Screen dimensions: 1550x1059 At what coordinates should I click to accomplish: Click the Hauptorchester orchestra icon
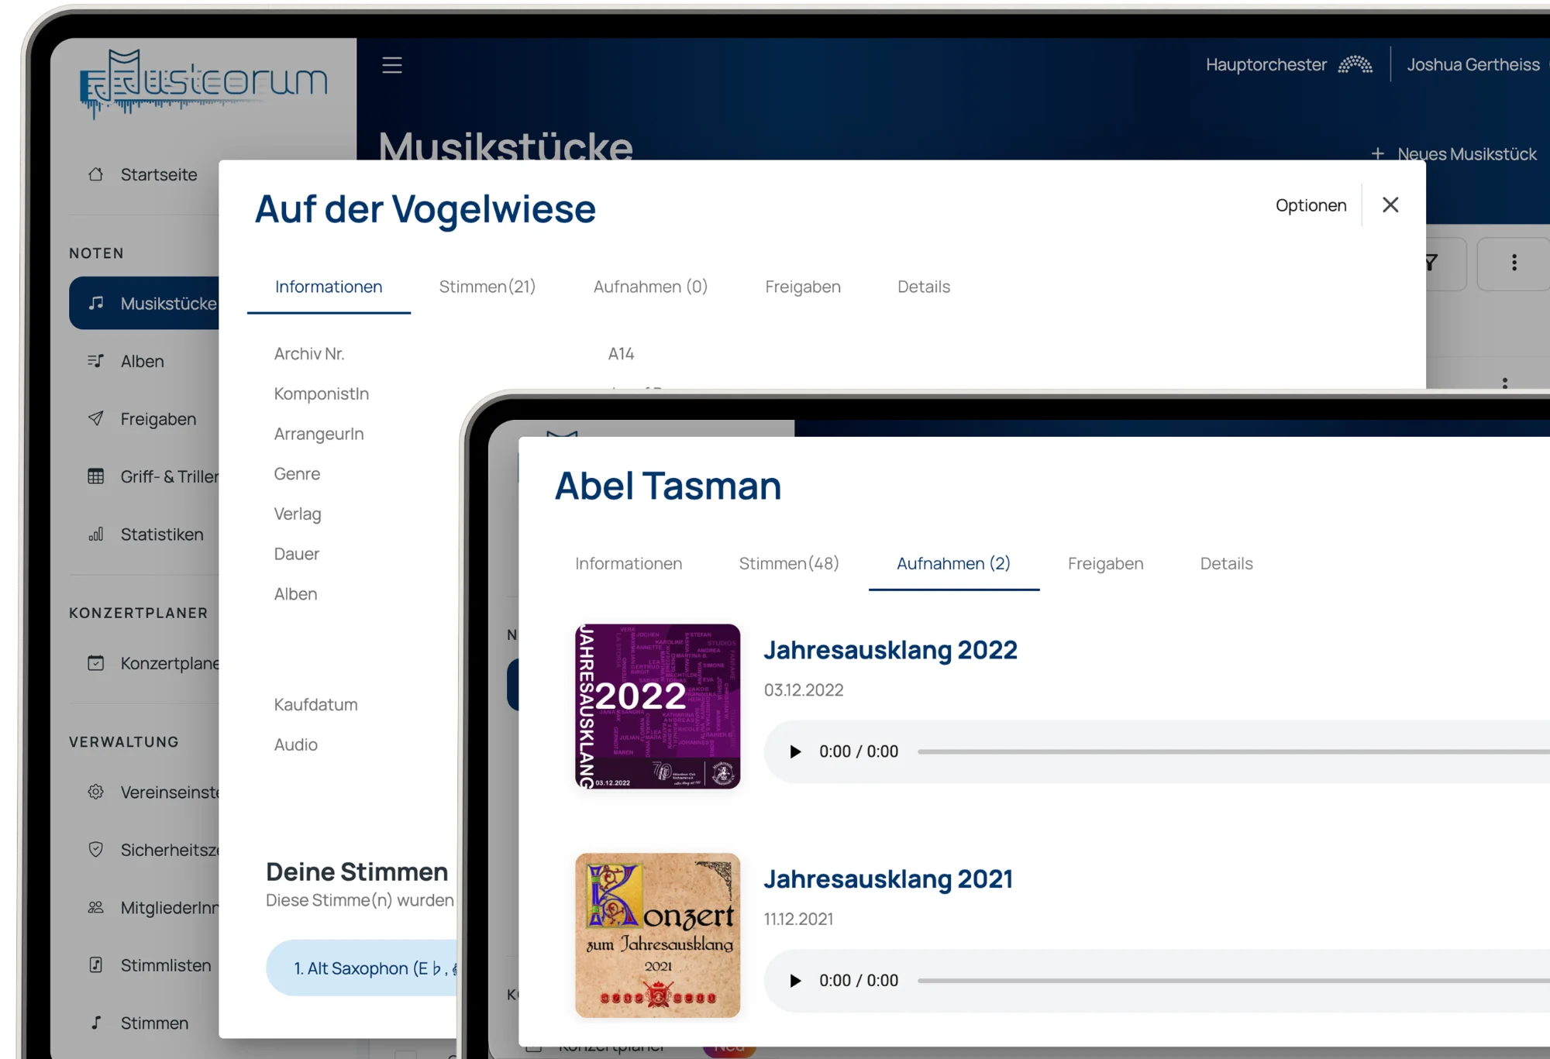click(x=1355, y=64)
